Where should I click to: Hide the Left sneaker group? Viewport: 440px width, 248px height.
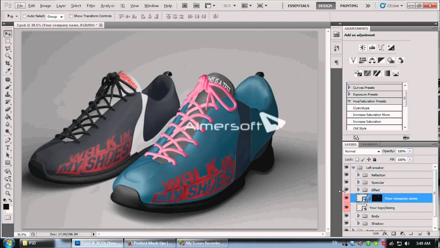(x=346, y=167)
